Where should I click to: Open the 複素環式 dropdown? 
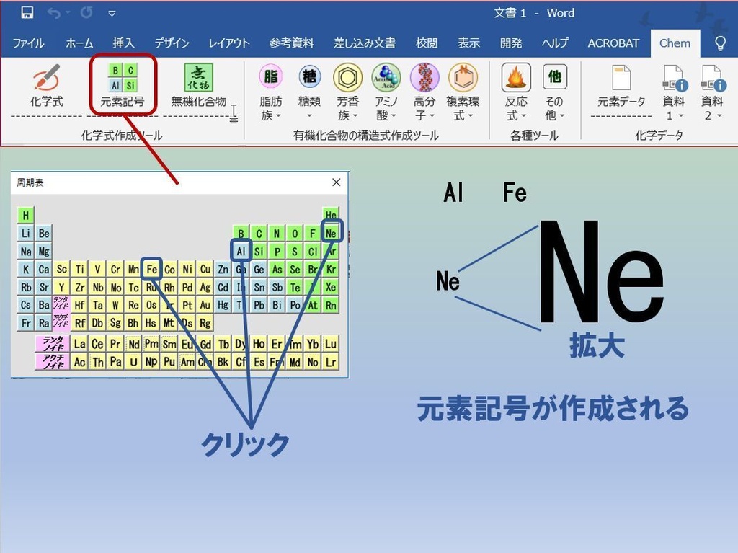tap(463, 93)
